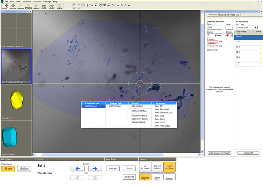This screenshot has width=263, height=186.
Task: Toggle Single photo view mode
Action: (x=8, y=168)
